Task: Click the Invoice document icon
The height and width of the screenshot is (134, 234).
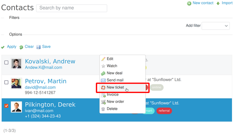Action: coord(103,95)
